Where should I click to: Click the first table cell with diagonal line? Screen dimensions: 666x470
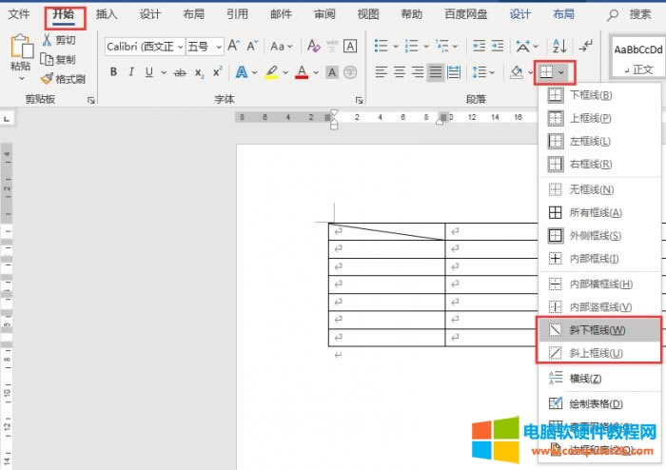click(x=386, y=231)
